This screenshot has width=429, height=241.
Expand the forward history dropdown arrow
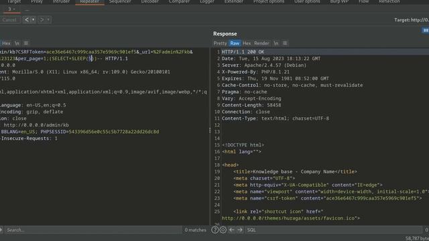[x=48, y=19]
